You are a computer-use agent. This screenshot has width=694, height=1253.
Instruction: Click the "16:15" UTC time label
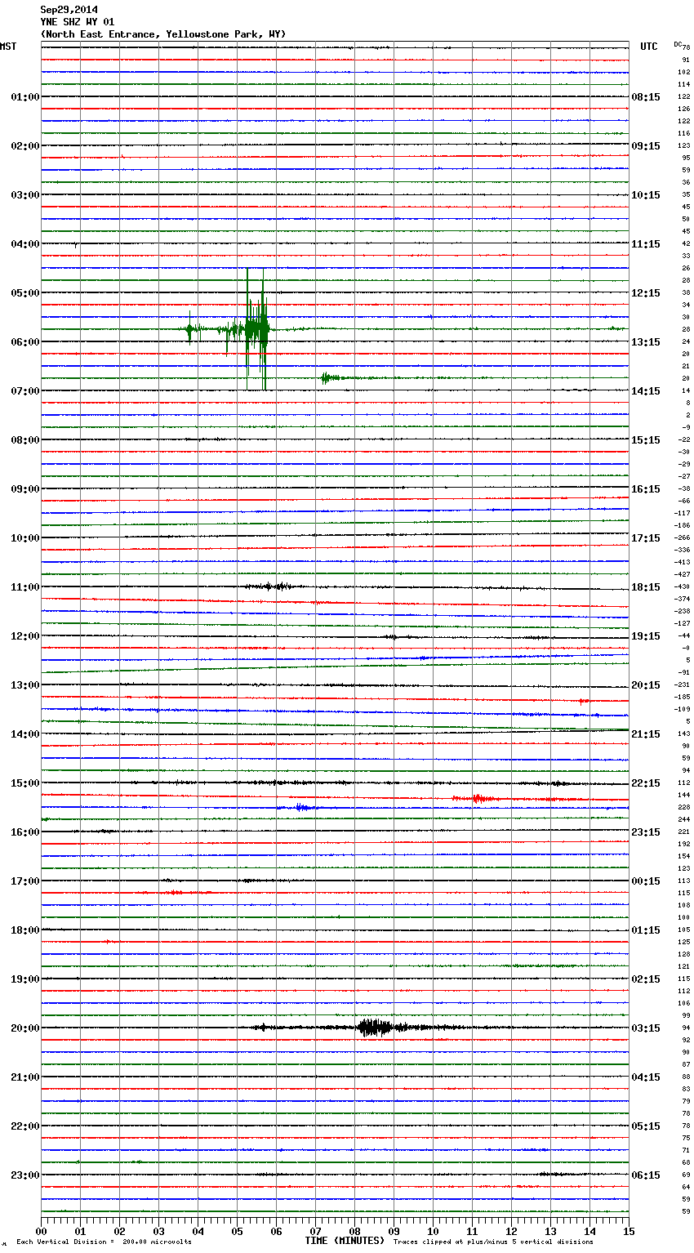(x=646, y=489)
